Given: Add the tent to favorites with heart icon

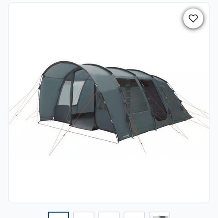Looking at the screenshot, I should coord(193,19).
